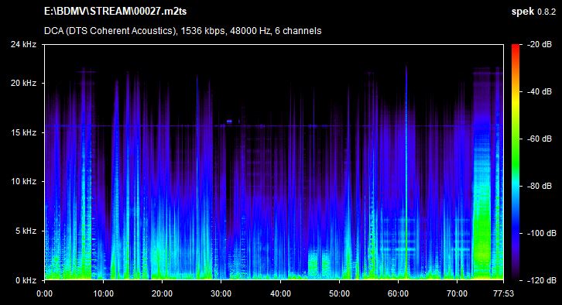Click the small bright blip above 15 kHz line
Viewport: 562px width, 305px height.
pyautogui.click(x=229, y=122)
